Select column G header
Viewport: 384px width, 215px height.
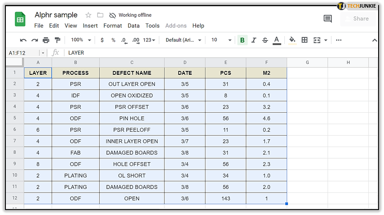click(x=307, y=63)
